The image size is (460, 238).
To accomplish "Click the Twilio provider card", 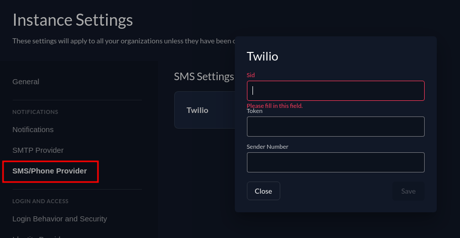I will (197, 110).
